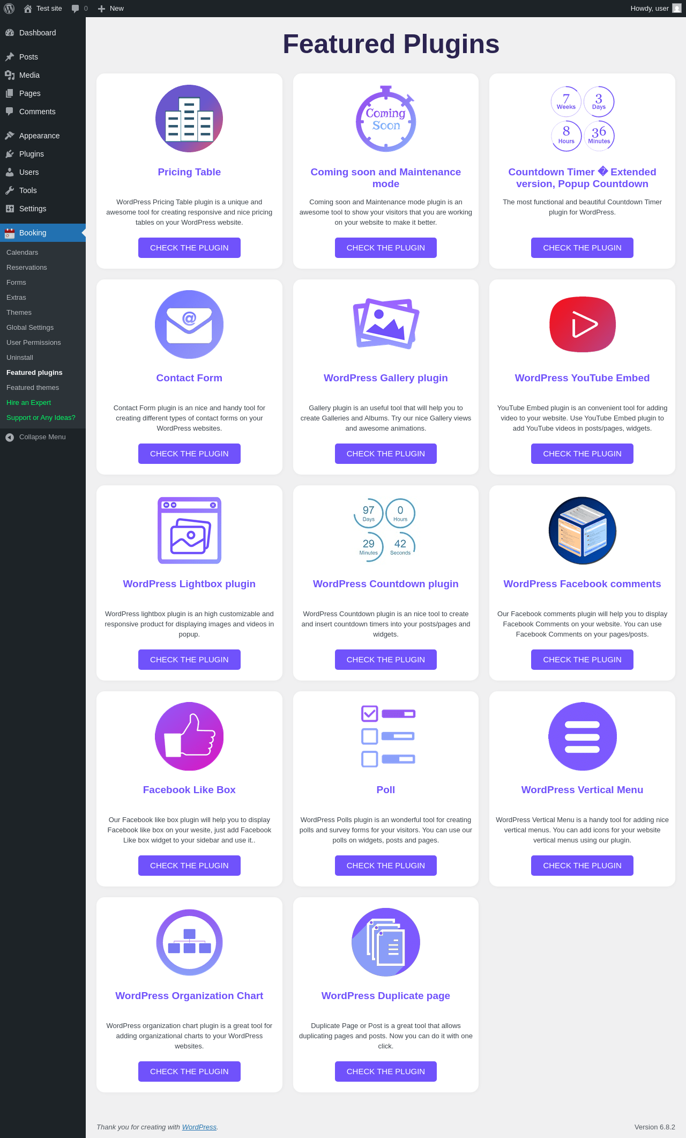Click Check the Plugin under Lightbox plugin
The image size is (686, 1138).
(x=189, y=660)
